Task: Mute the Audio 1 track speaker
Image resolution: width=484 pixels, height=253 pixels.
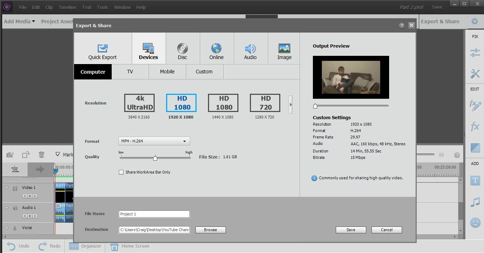Action: click(15, 208)
